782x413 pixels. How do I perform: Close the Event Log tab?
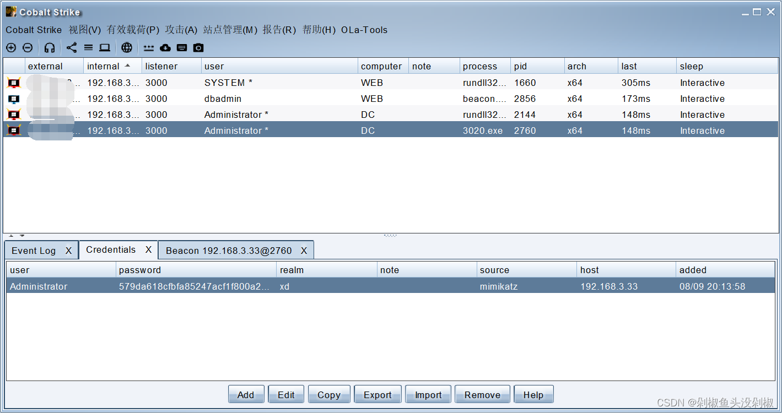(x=68, y=251)
